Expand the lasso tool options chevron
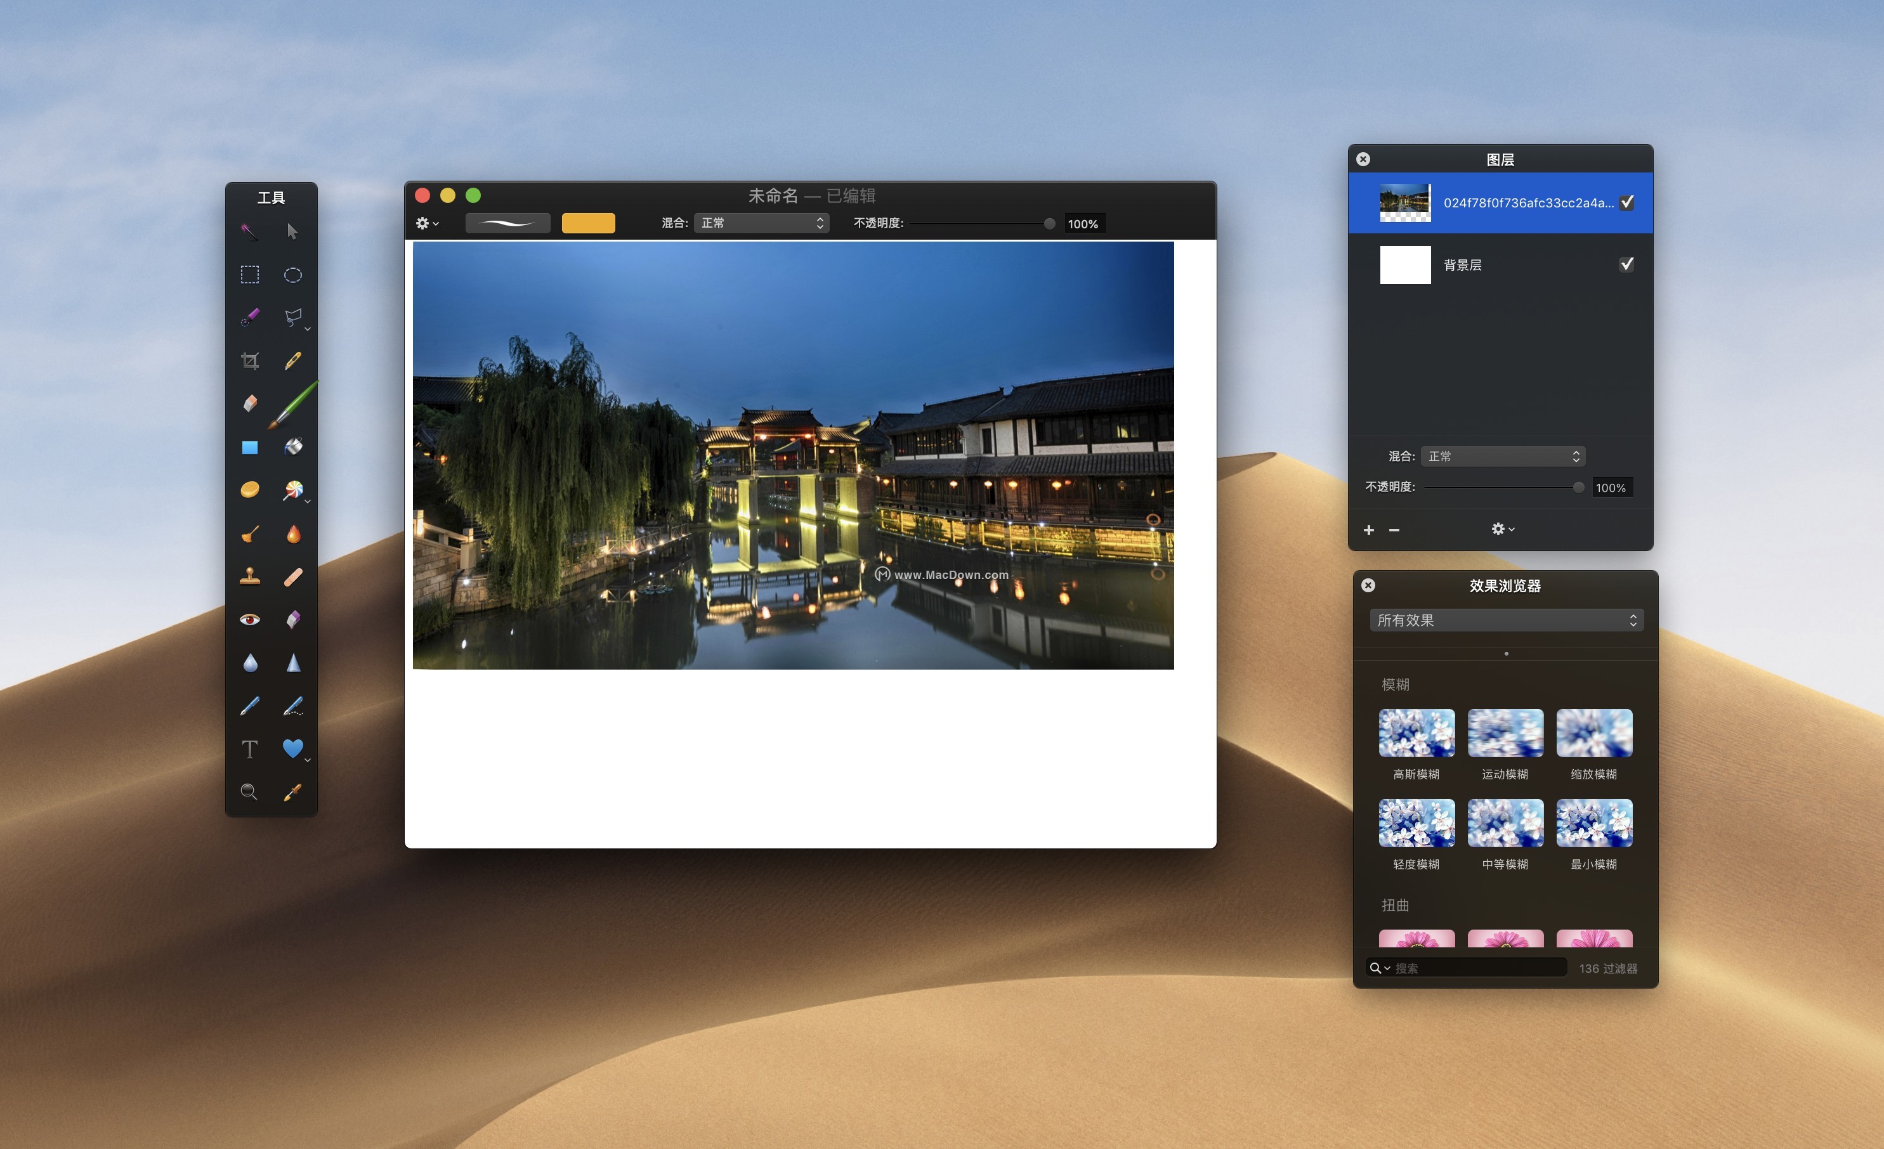This screenshot has height=1149, width=1884. [x=308, y=328]
